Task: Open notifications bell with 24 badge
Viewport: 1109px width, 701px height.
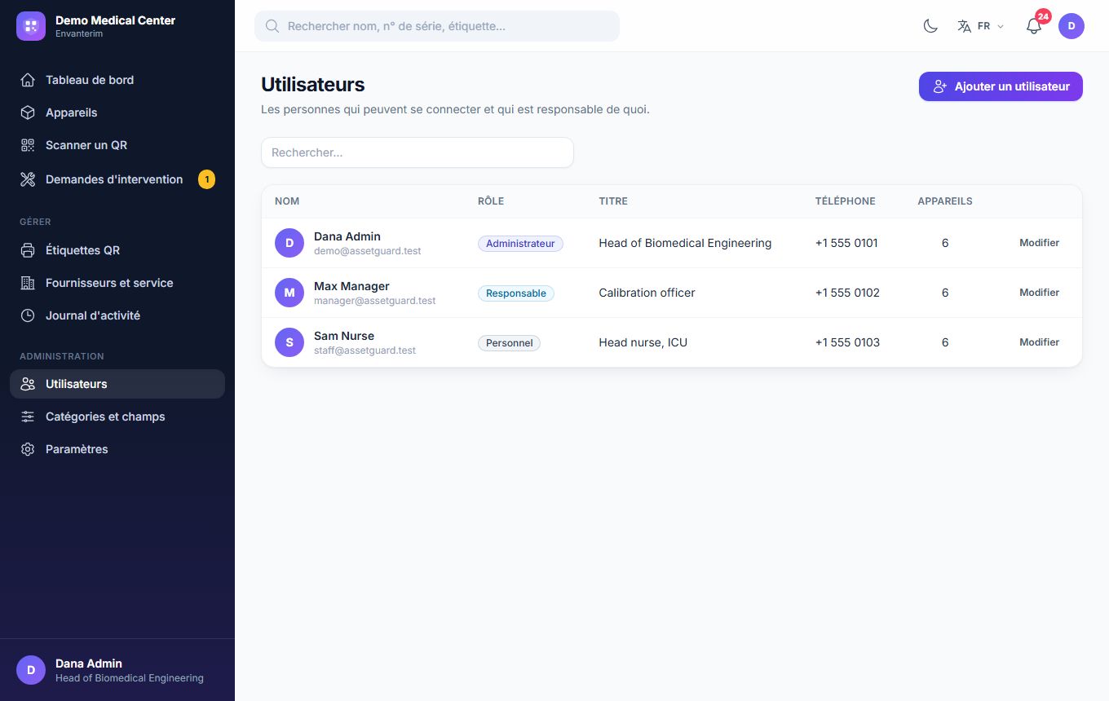Action: coord(1034,26)
